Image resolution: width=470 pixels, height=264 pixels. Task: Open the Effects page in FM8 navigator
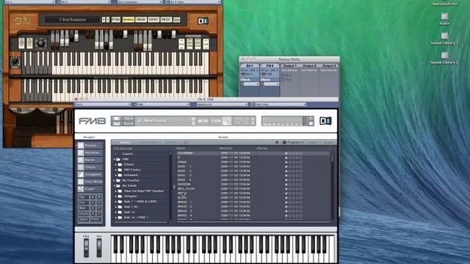[90, 167]
